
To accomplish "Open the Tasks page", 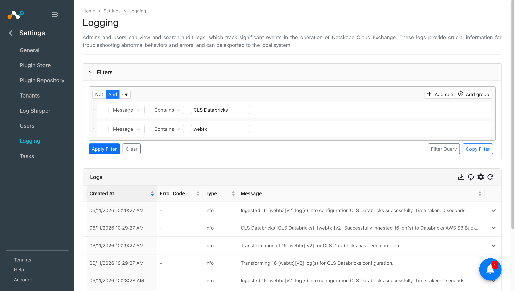I will pos(27,156).
